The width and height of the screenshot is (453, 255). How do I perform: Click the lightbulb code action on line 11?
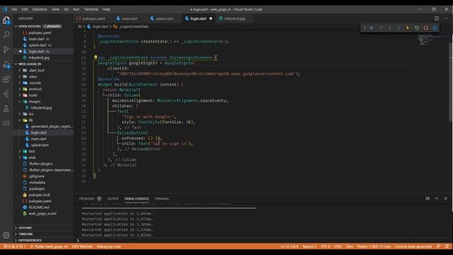tap(96, 57)
